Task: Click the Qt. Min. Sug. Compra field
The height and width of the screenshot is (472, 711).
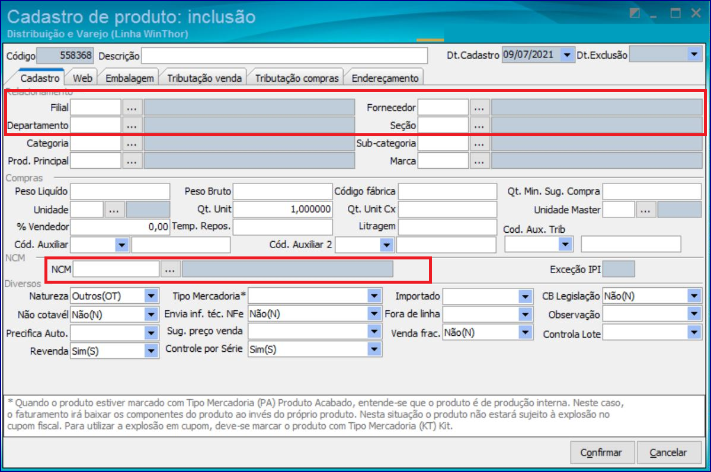Action: click(x=652, y=192)
